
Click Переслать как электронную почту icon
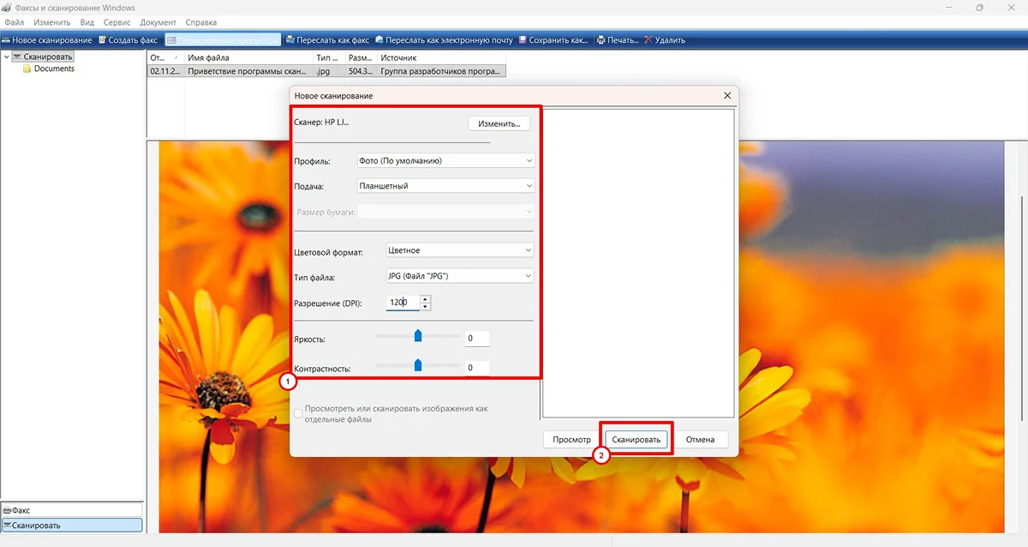(380, 40)
